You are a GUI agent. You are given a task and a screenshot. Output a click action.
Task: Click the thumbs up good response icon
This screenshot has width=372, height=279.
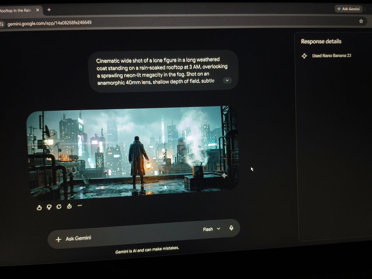pos(39,208)
